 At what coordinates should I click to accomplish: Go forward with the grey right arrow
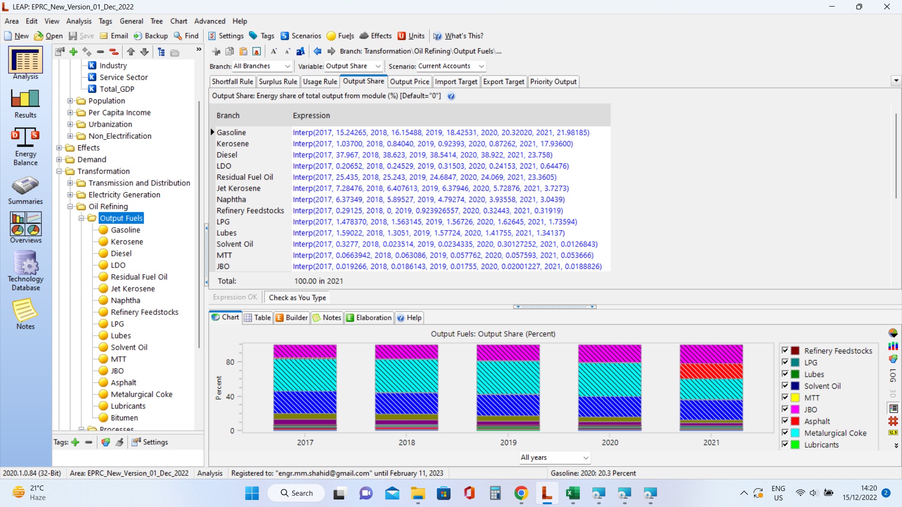coord(331,51)
